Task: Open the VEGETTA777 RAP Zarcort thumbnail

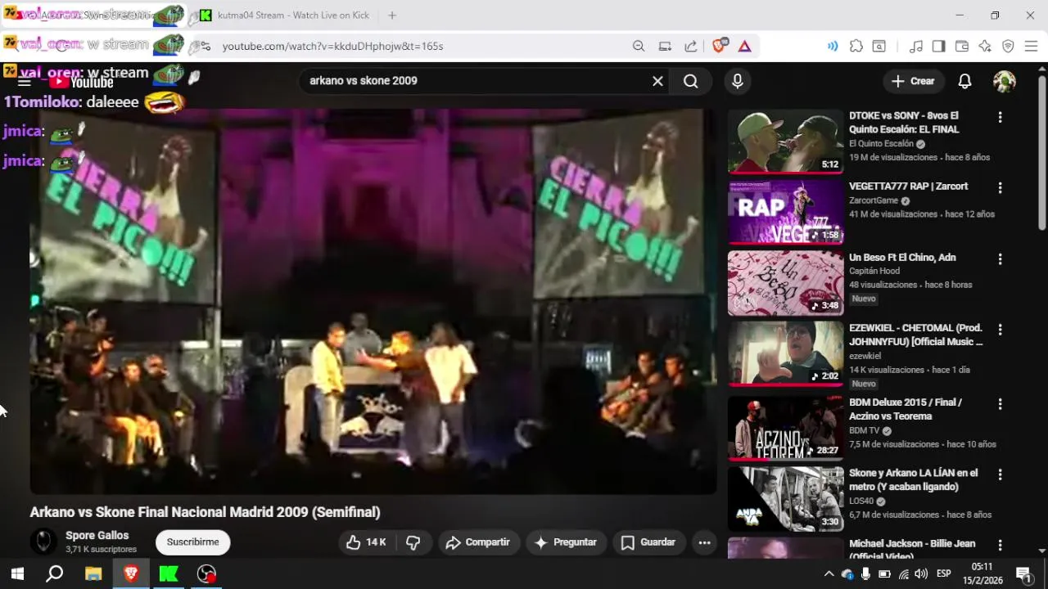Action: pos(785,212)
